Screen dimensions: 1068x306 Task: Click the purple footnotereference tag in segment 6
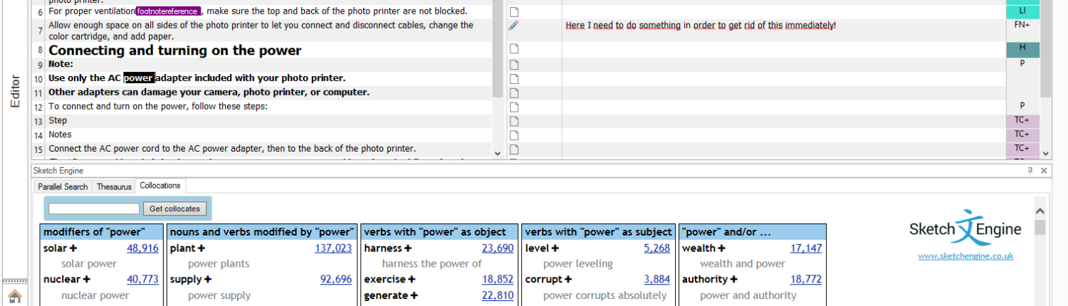tap(168, 11)
